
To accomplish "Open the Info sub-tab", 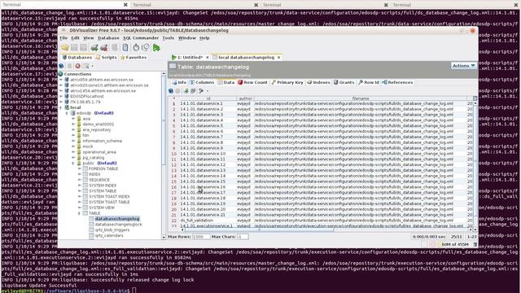I will click(x=179, y=82).
